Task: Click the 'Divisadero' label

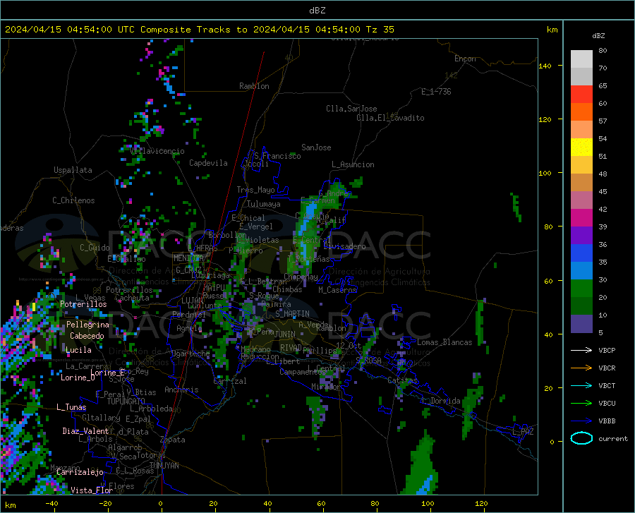Action: click(344, 246)
